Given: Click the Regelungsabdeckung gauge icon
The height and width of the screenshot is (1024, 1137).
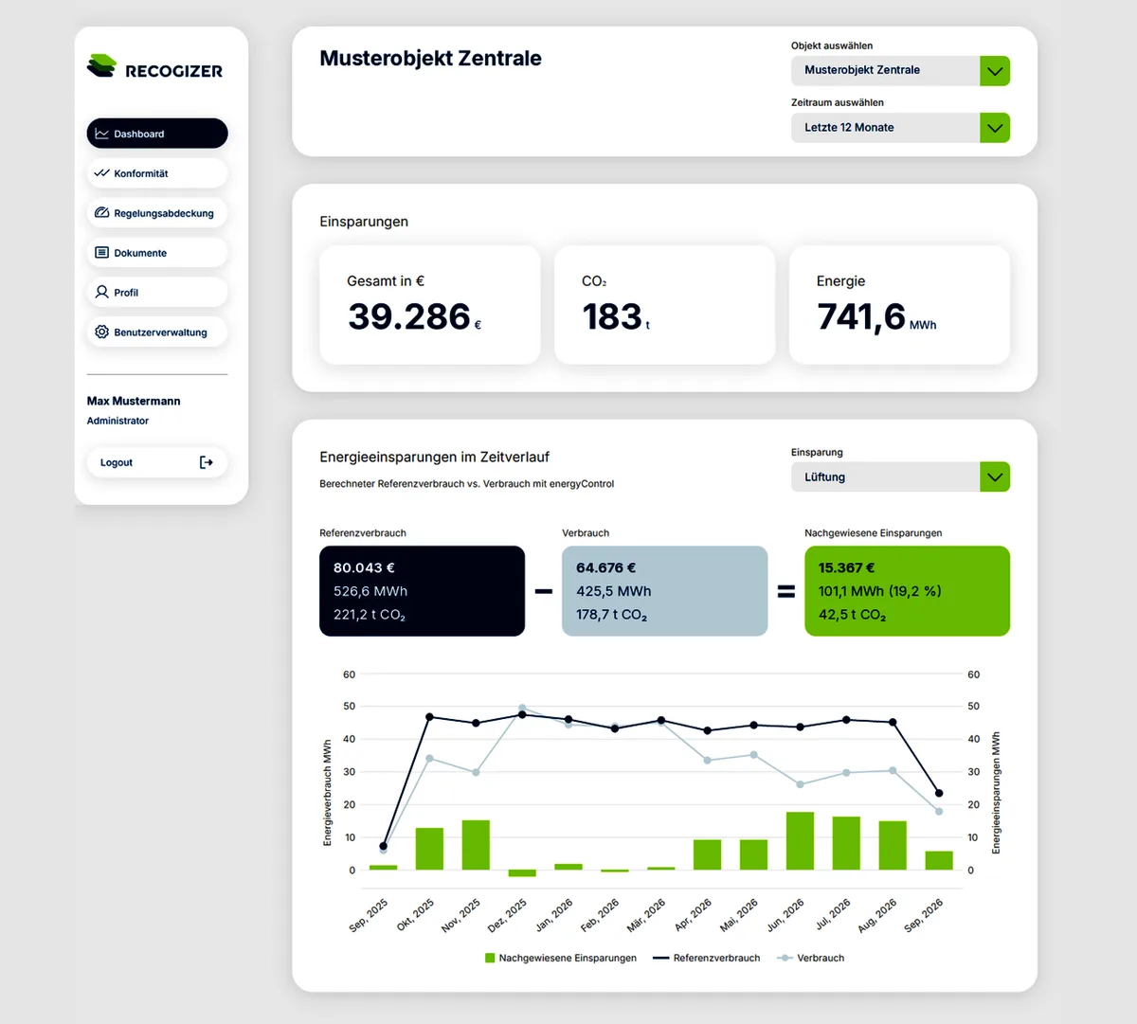Looking at the screenshot, I should [x=101, y=213].
